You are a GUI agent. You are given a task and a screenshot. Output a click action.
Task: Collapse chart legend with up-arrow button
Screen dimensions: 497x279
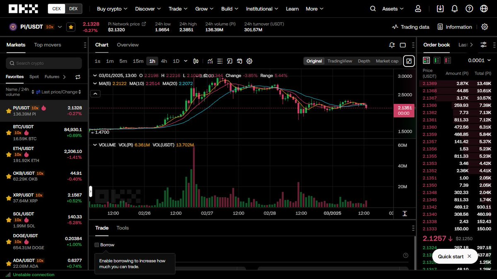(95, 94)
